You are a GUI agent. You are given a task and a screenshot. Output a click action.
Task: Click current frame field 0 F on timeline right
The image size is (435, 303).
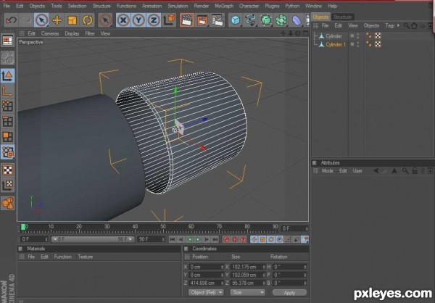(x=294, y=228)
